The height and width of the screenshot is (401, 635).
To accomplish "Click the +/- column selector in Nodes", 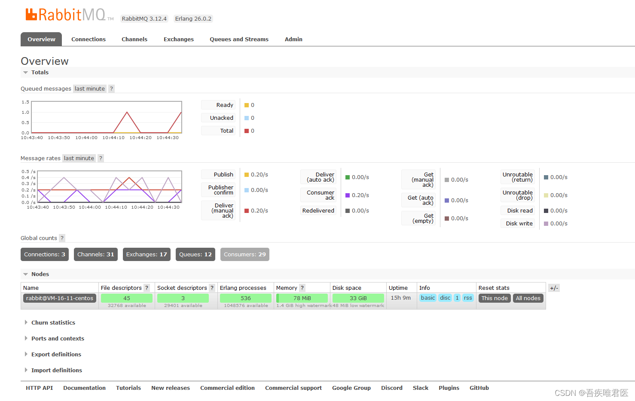I will [554, 288].
